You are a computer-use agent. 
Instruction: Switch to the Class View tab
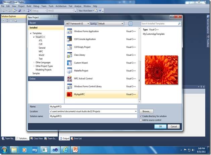[37, 139]
